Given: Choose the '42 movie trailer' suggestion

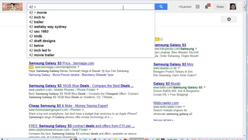Looking at the screenshot, I should 91,55.
